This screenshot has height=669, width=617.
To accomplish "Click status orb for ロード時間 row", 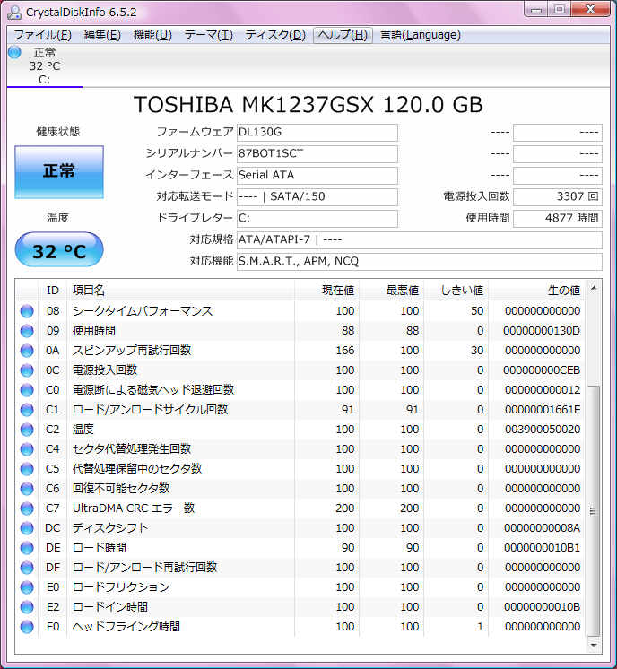I will click(27, 547).
